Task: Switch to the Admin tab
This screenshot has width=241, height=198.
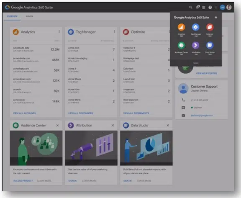Action: click(x=29, y=16)
